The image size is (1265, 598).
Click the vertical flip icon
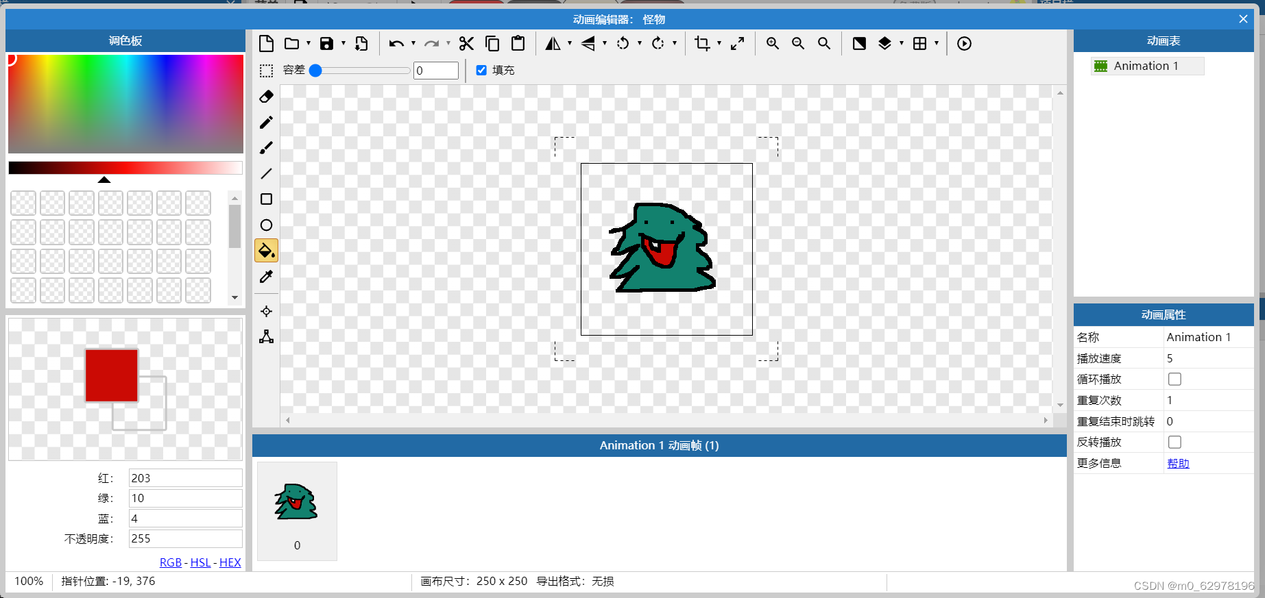pos(588,44)
